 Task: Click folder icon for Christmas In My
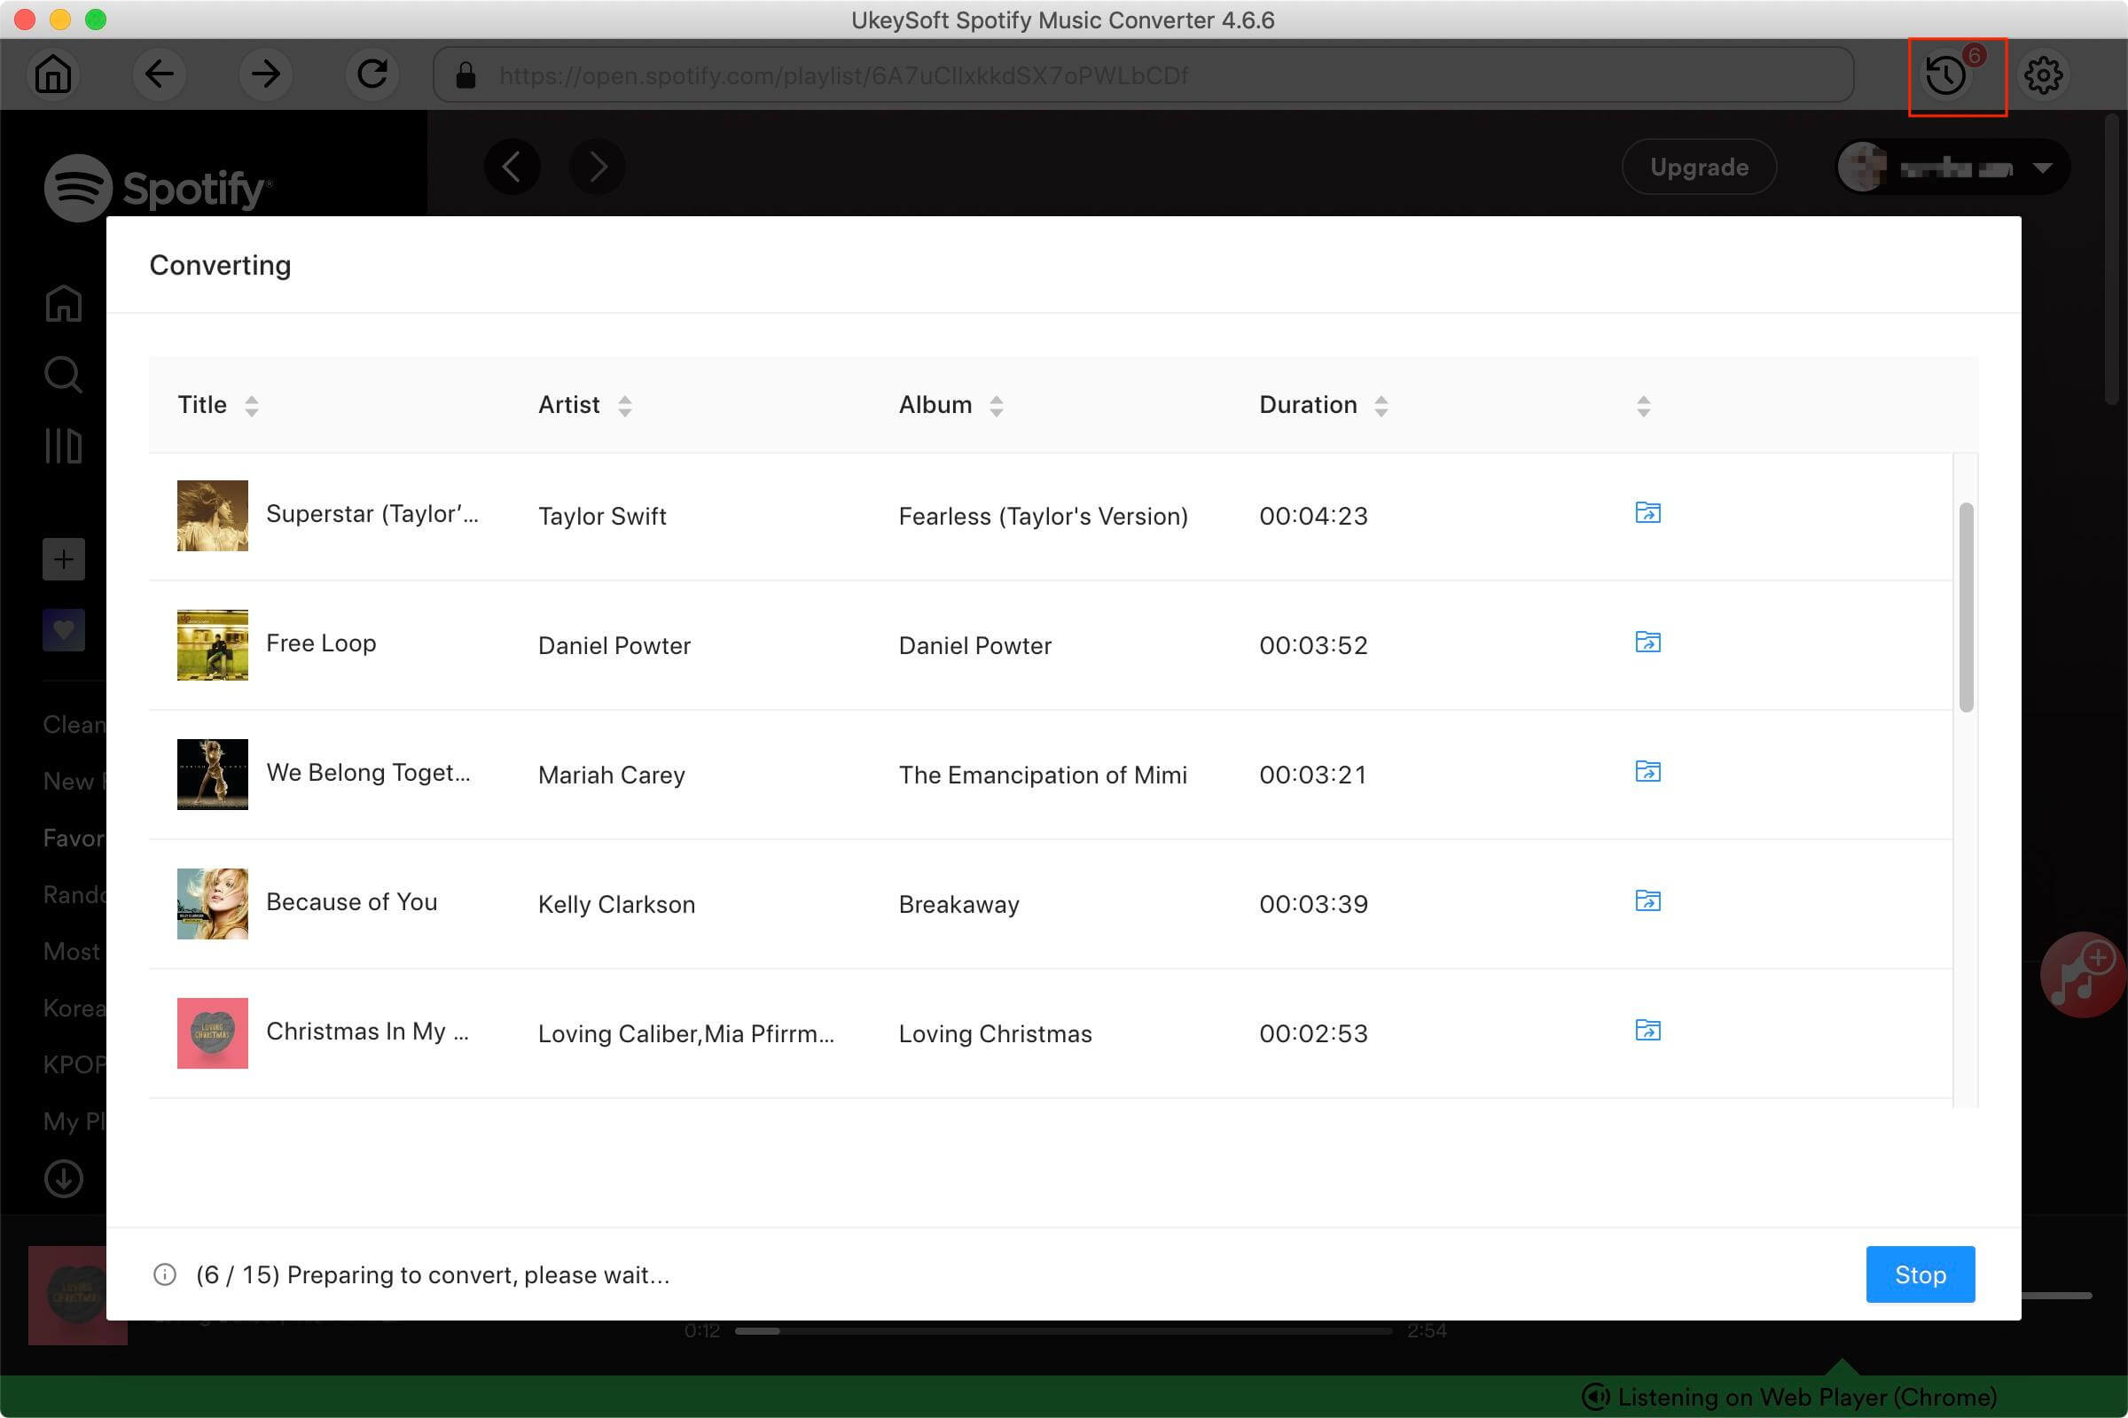1645,1030
